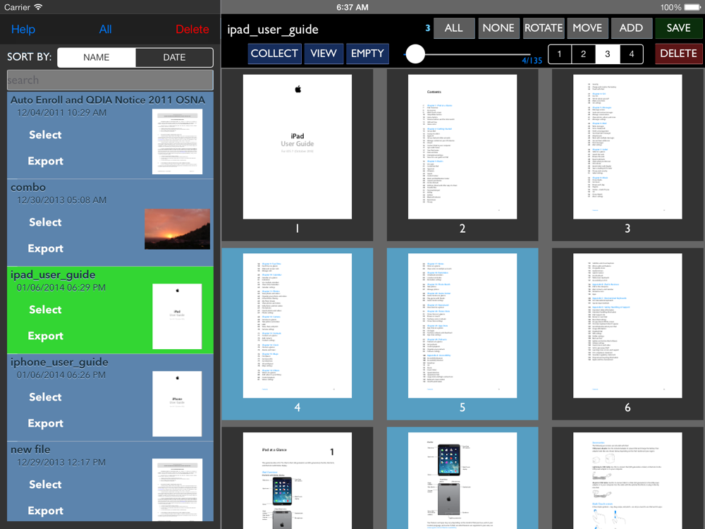Image resolution: width=705 pixels, height=529 pixels.
Task: Click the 12/30/2013 05:08 AM date
Action: point(61,200)
